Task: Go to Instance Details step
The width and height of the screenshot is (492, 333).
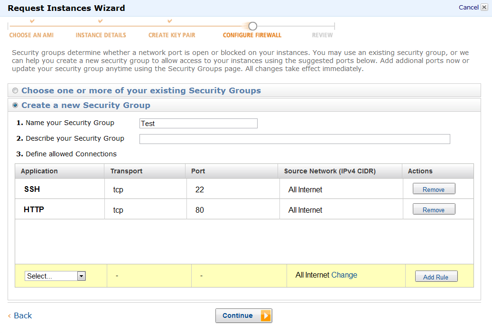Action: coord(101,35)
